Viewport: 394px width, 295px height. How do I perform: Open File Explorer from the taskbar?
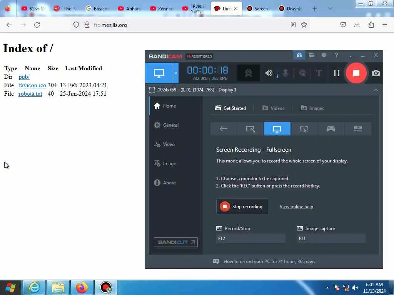[x=58, y=287]
